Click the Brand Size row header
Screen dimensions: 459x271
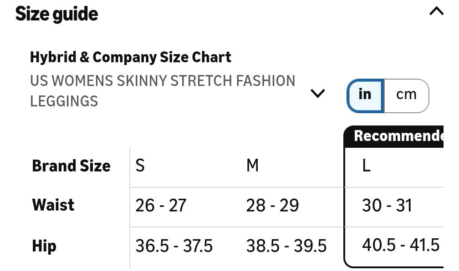(71, 166)
